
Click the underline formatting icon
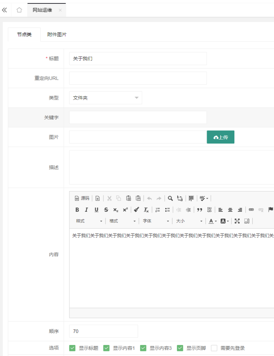pos(96,210)
